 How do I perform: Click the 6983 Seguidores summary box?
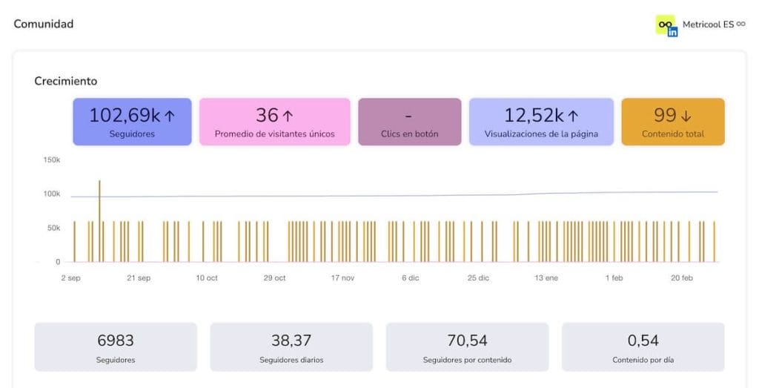click(x=116, y=346)
